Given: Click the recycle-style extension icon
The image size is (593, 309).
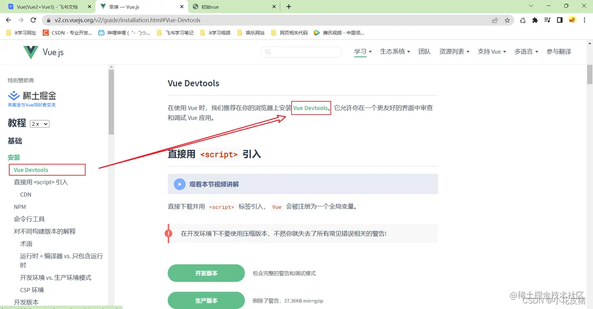Looking at the screenshot, I should click(523, 20).
